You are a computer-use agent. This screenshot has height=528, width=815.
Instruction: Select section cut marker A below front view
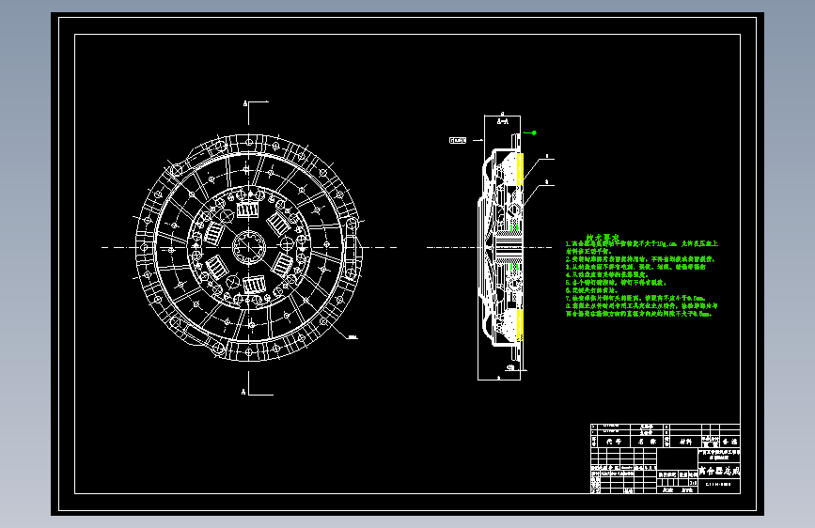[x=243, y=392]
